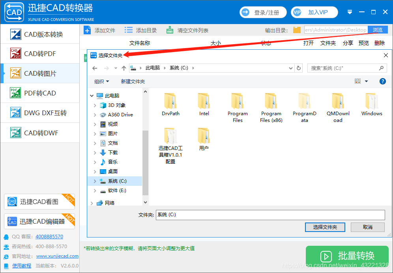Screen dimensions: 393x273
Task: Open the 使用教程 link
Action: tap(22, 266)
